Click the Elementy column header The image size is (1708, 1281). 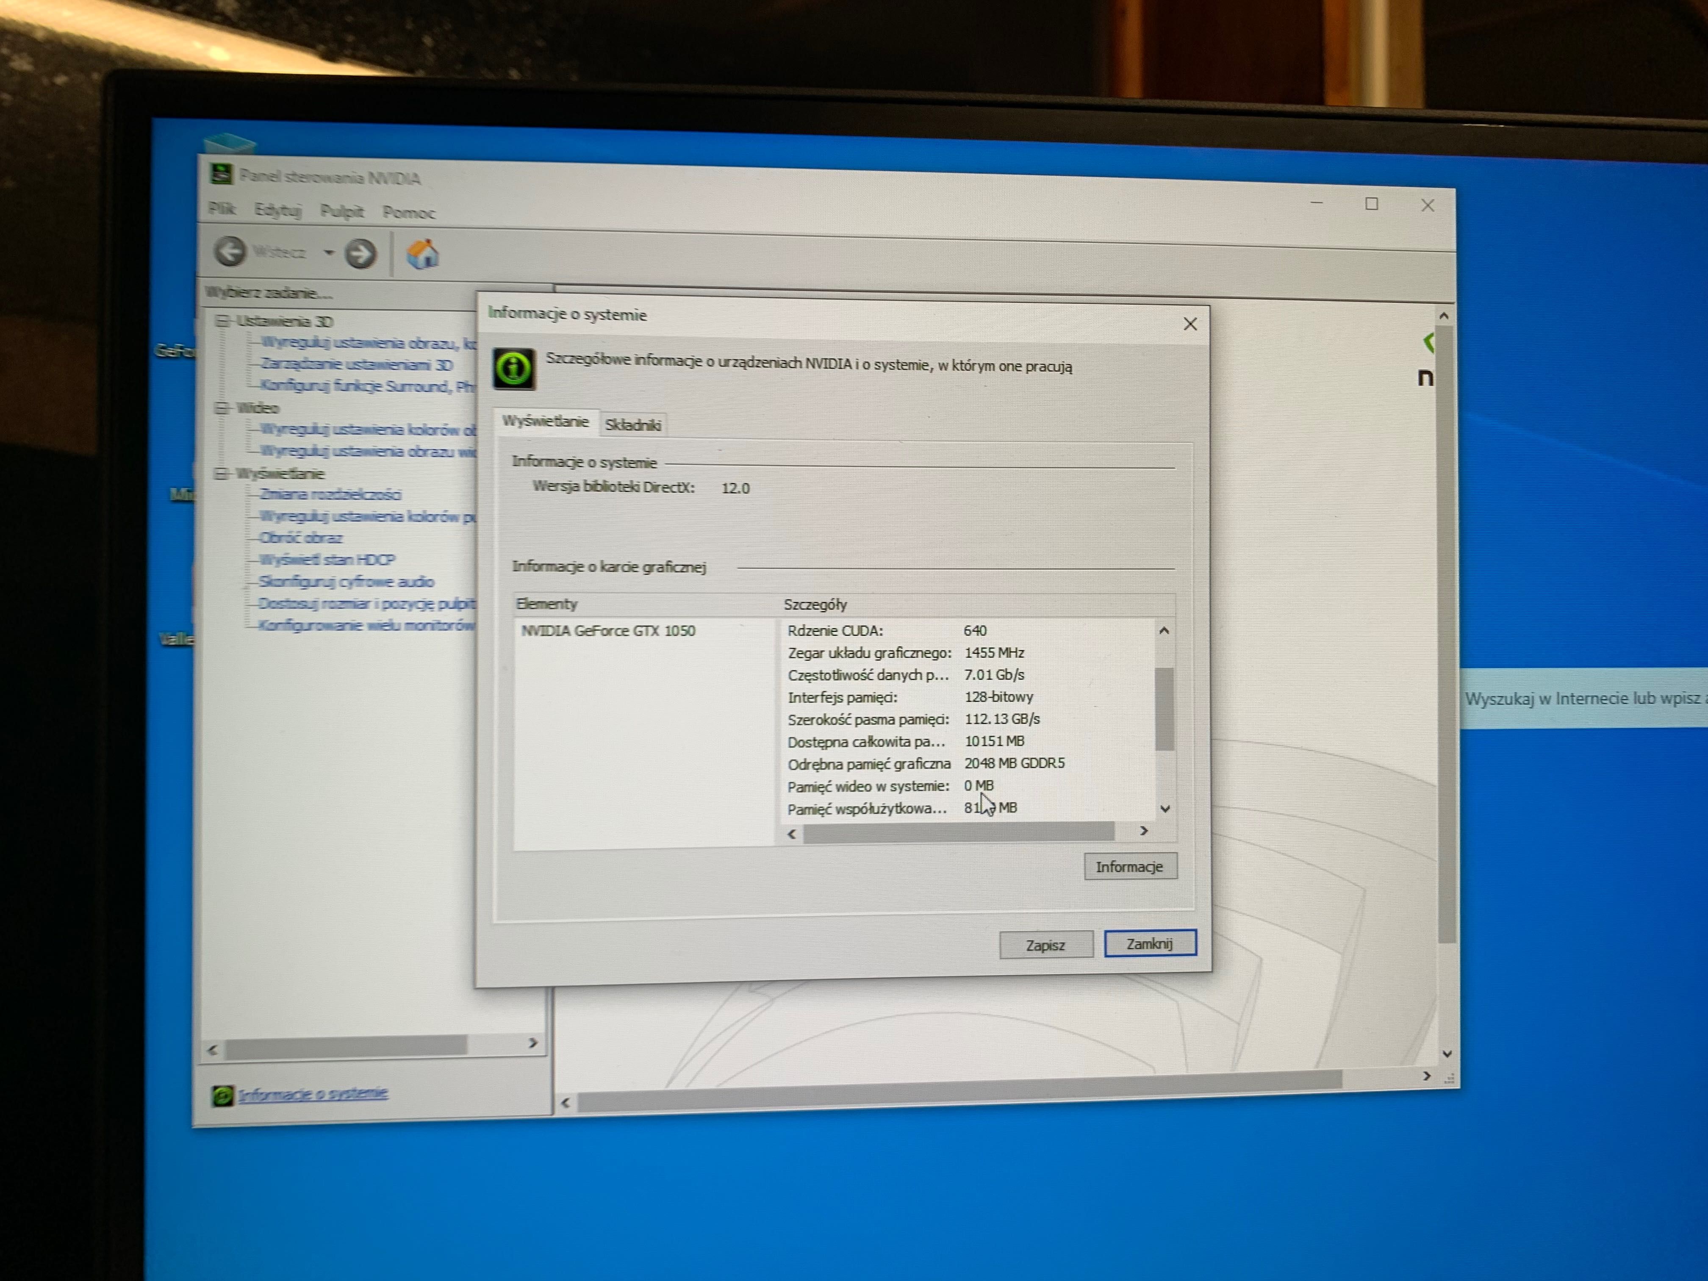(x=646, y=604)
